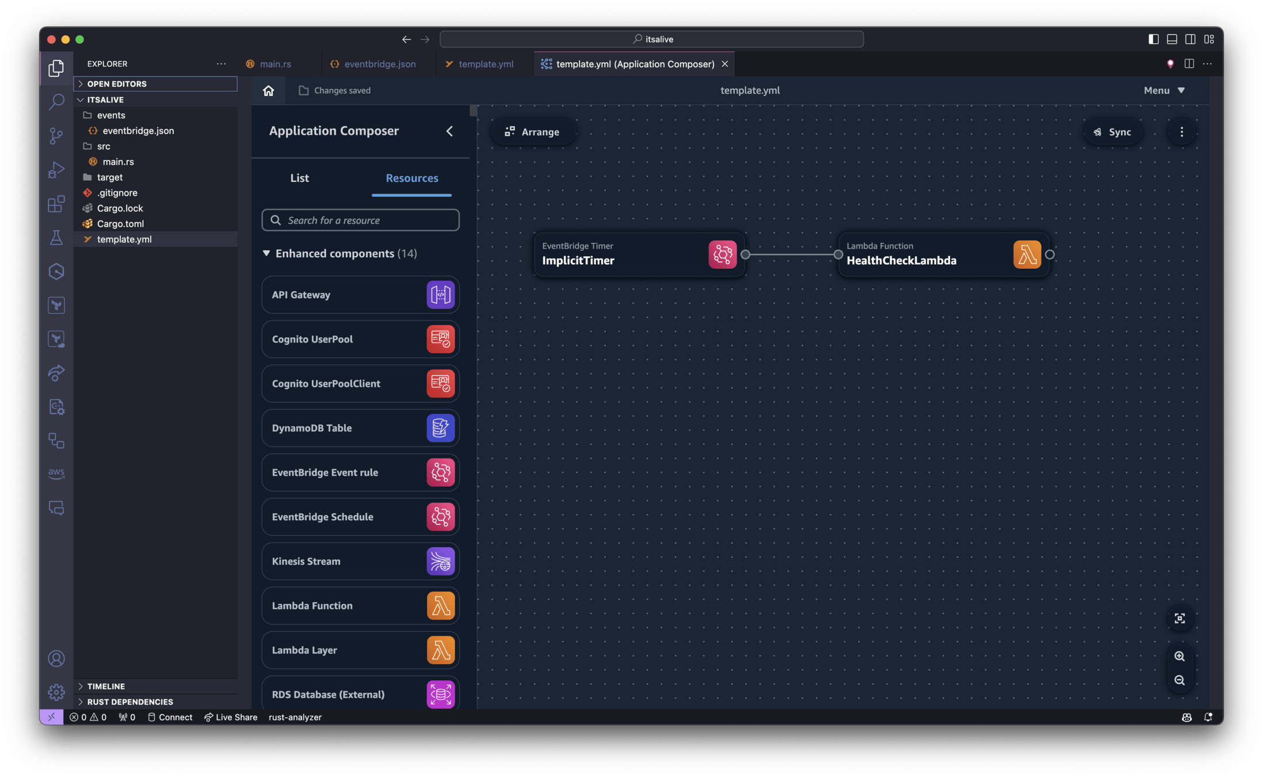
Task: Open the Extensions view icon
Action: (56, 204)
